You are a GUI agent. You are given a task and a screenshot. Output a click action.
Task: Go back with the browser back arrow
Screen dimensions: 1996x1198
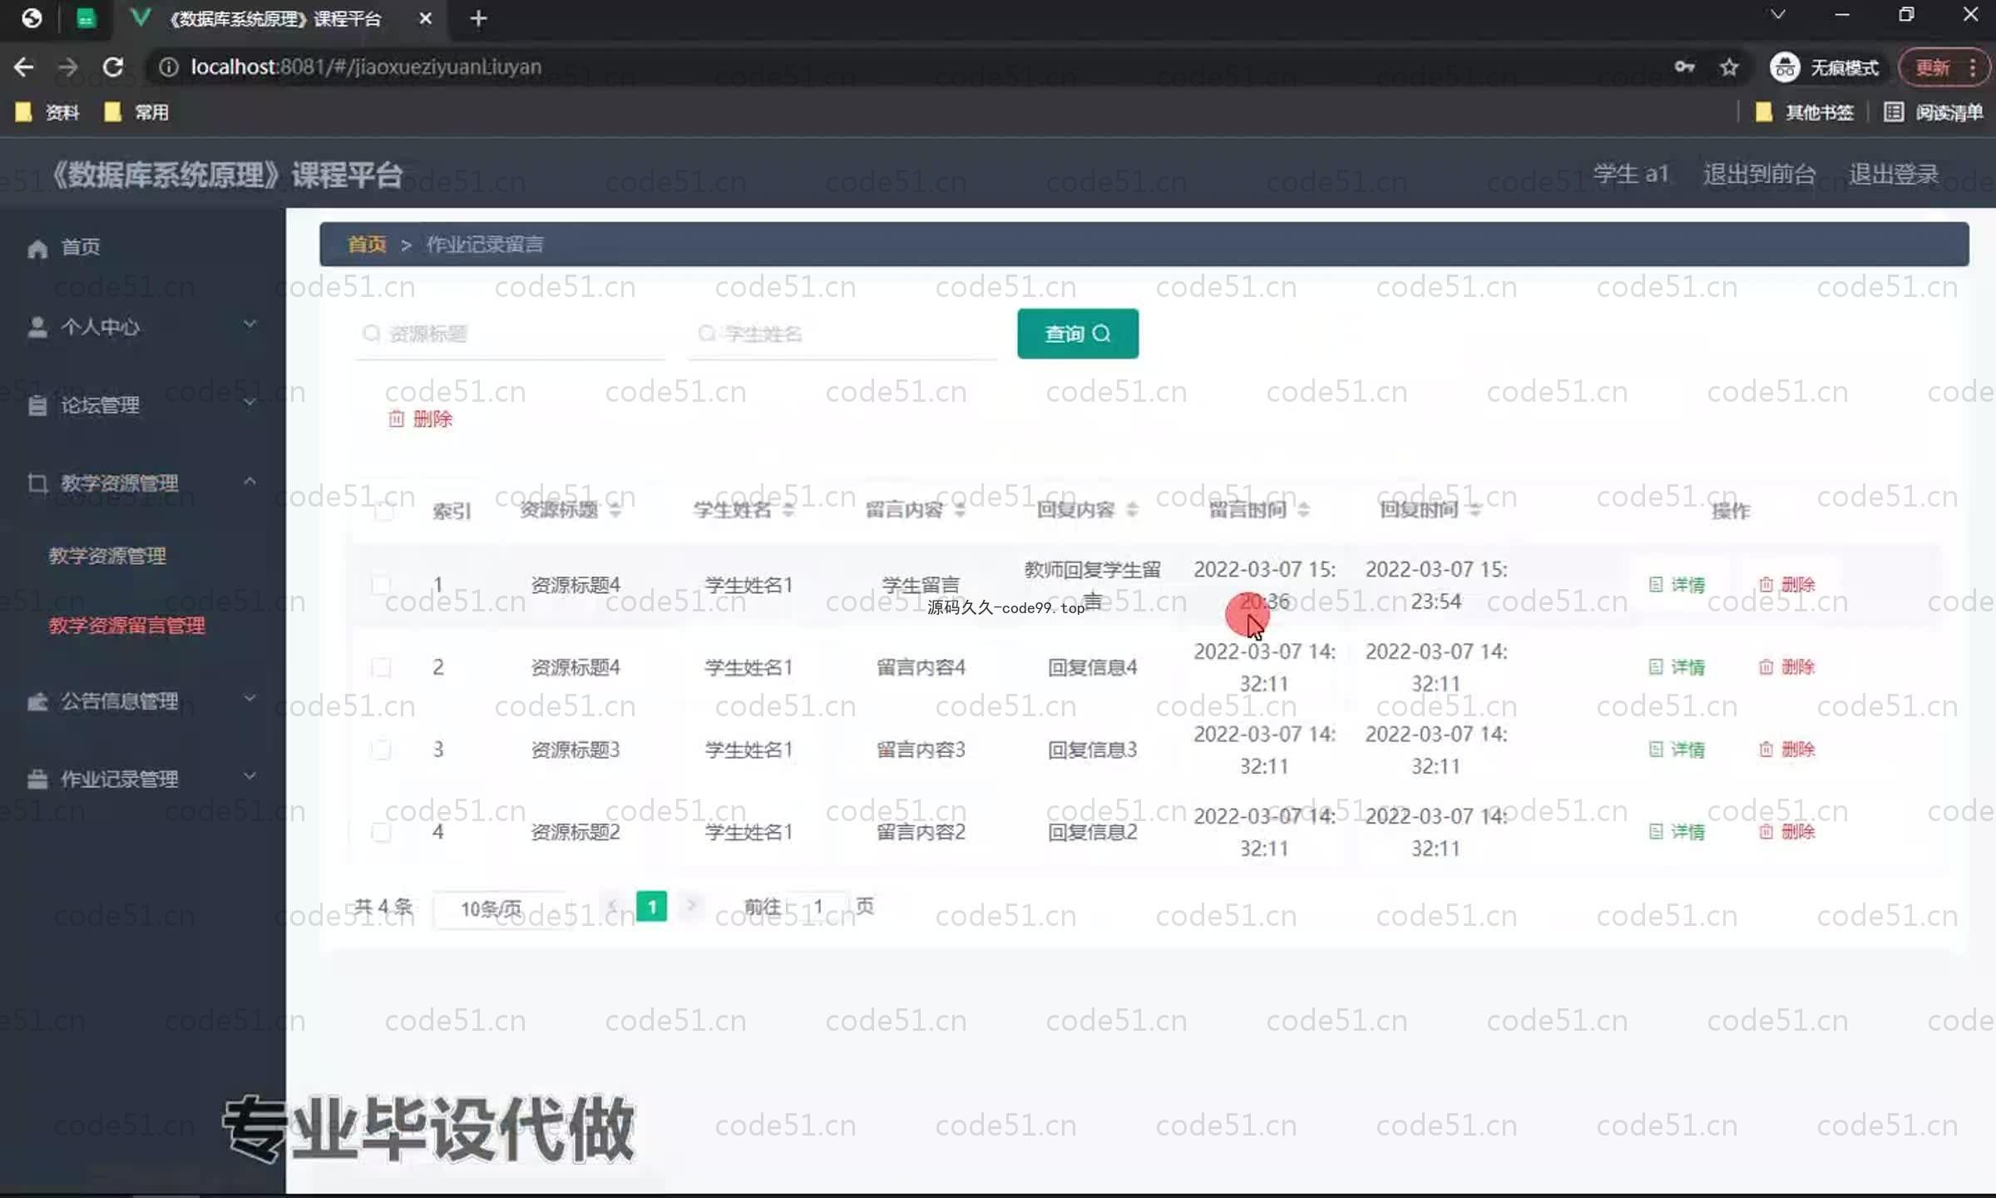pos(23,67)
